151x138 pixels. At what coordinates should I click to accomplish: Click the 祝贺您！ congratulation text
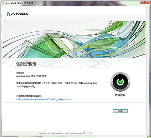coord(20,73)
